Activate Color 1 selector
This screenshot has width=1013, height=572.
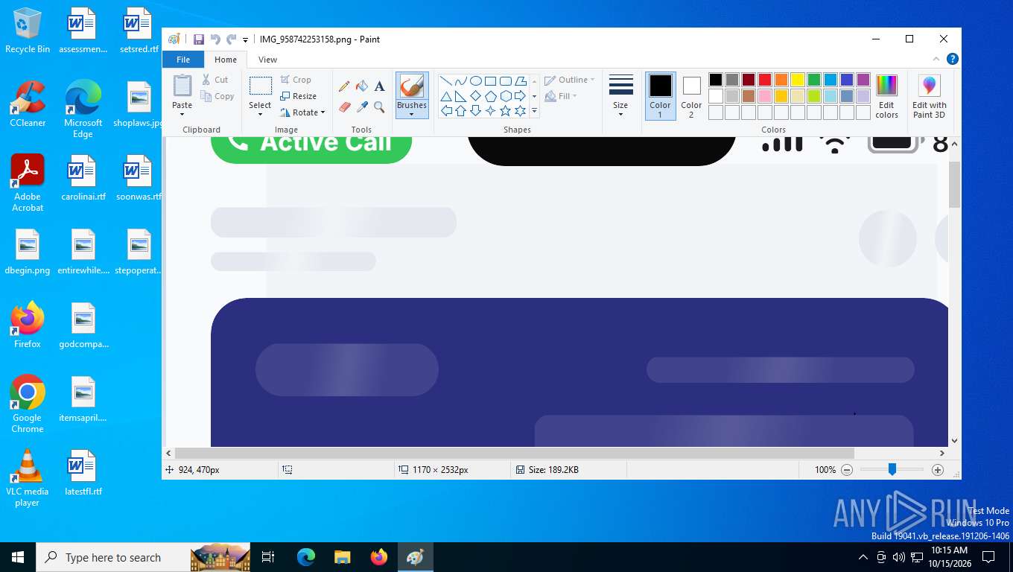(660, 96)
